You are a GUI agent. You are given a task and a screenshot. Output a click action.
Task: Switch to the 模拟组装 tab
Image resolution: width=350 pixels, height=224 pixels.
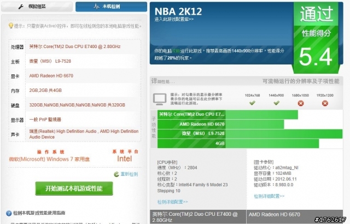37,7
